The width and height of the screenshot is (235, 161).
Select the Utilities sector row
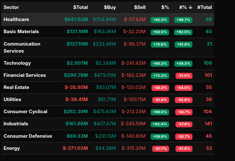point(12,99)
